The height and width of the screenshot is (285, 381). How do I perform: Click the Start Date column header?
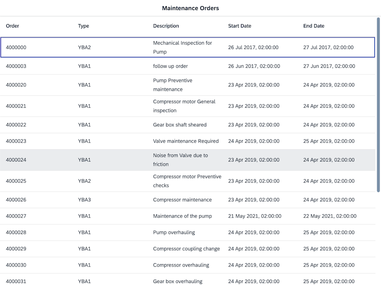point(240,26)
